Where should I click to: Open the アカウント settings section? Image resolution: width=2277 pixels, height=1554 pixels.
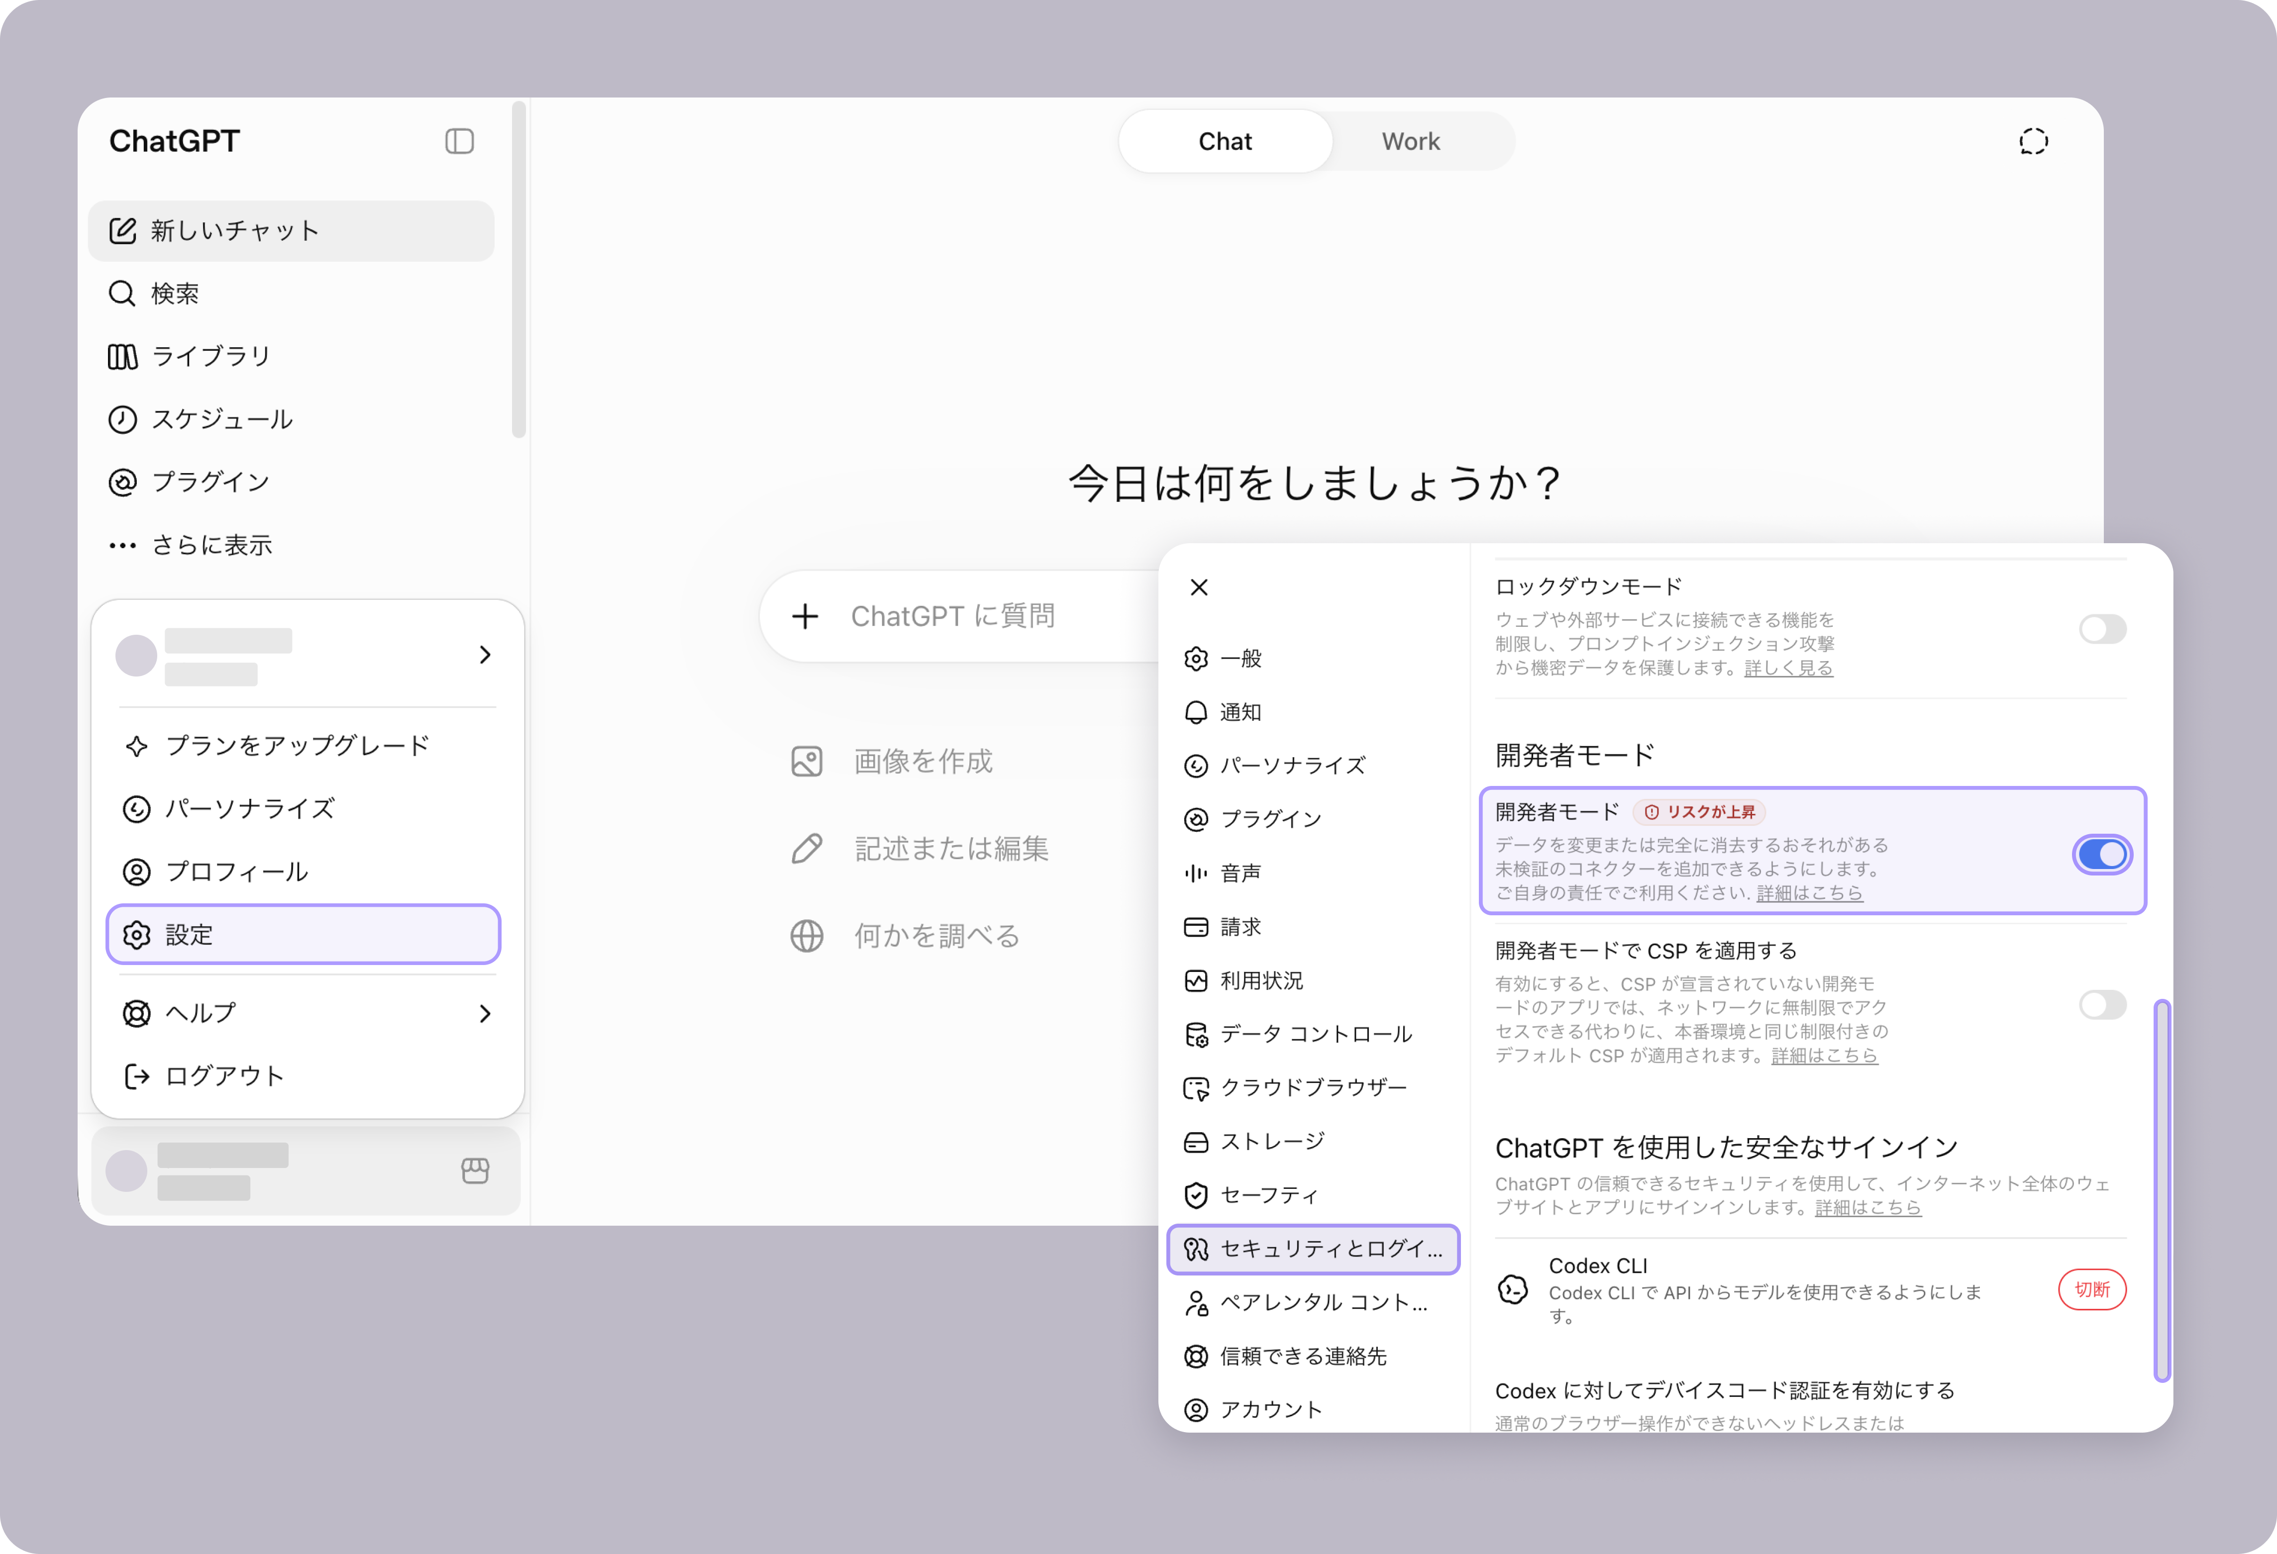click(x=1313, y=1410)
